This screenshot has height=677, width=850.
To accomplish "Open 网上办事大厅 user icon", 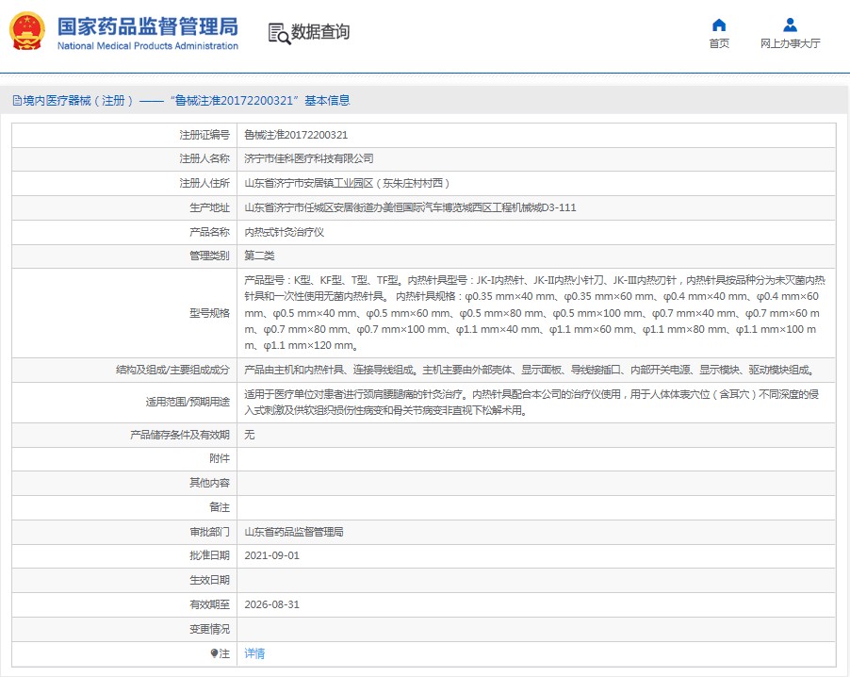I will (790, 25).
